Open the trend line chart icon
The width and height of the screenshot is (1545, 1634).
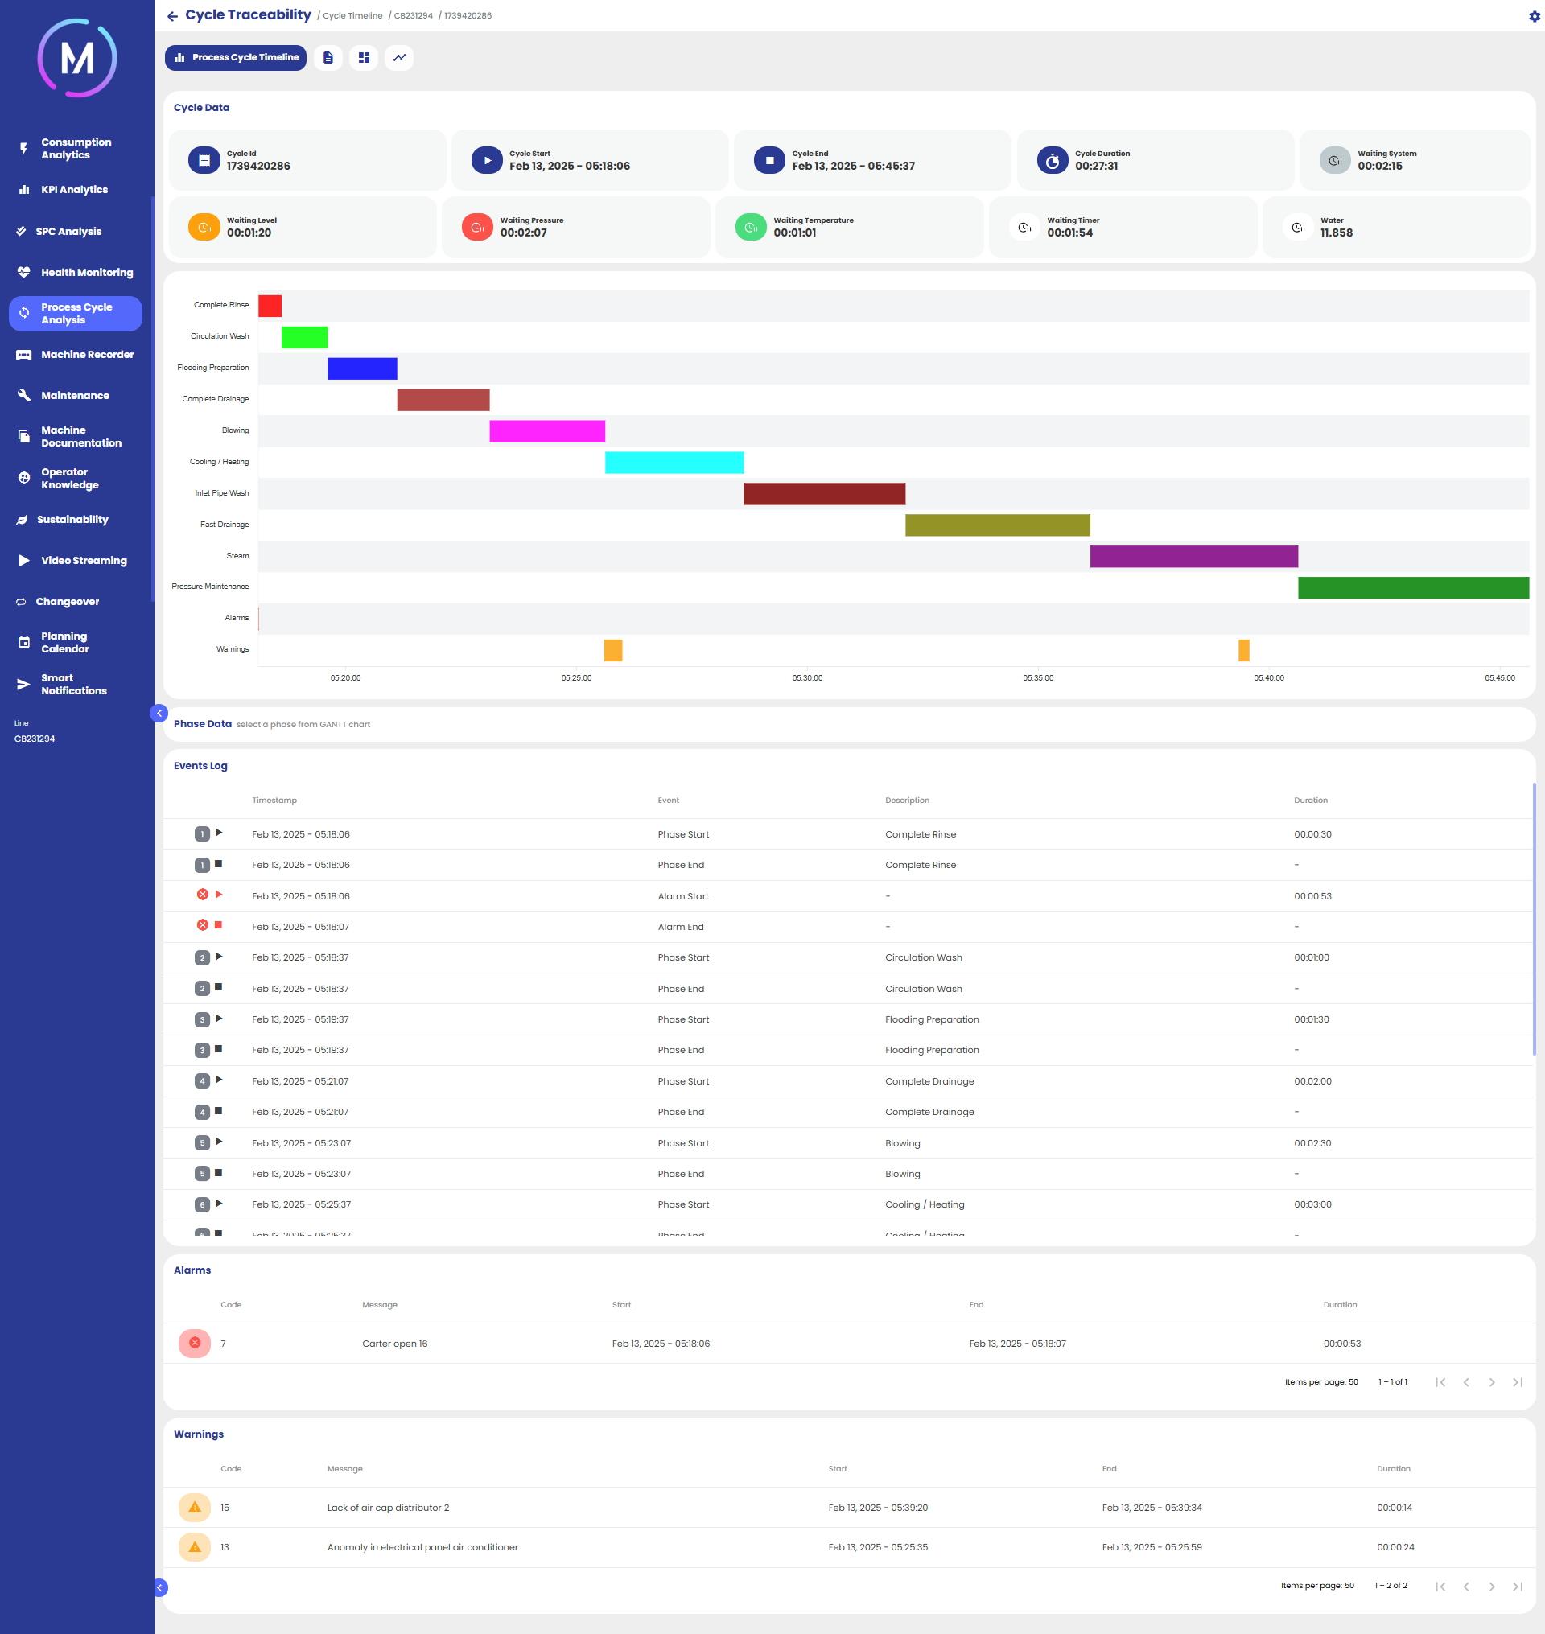pos(399,58)
